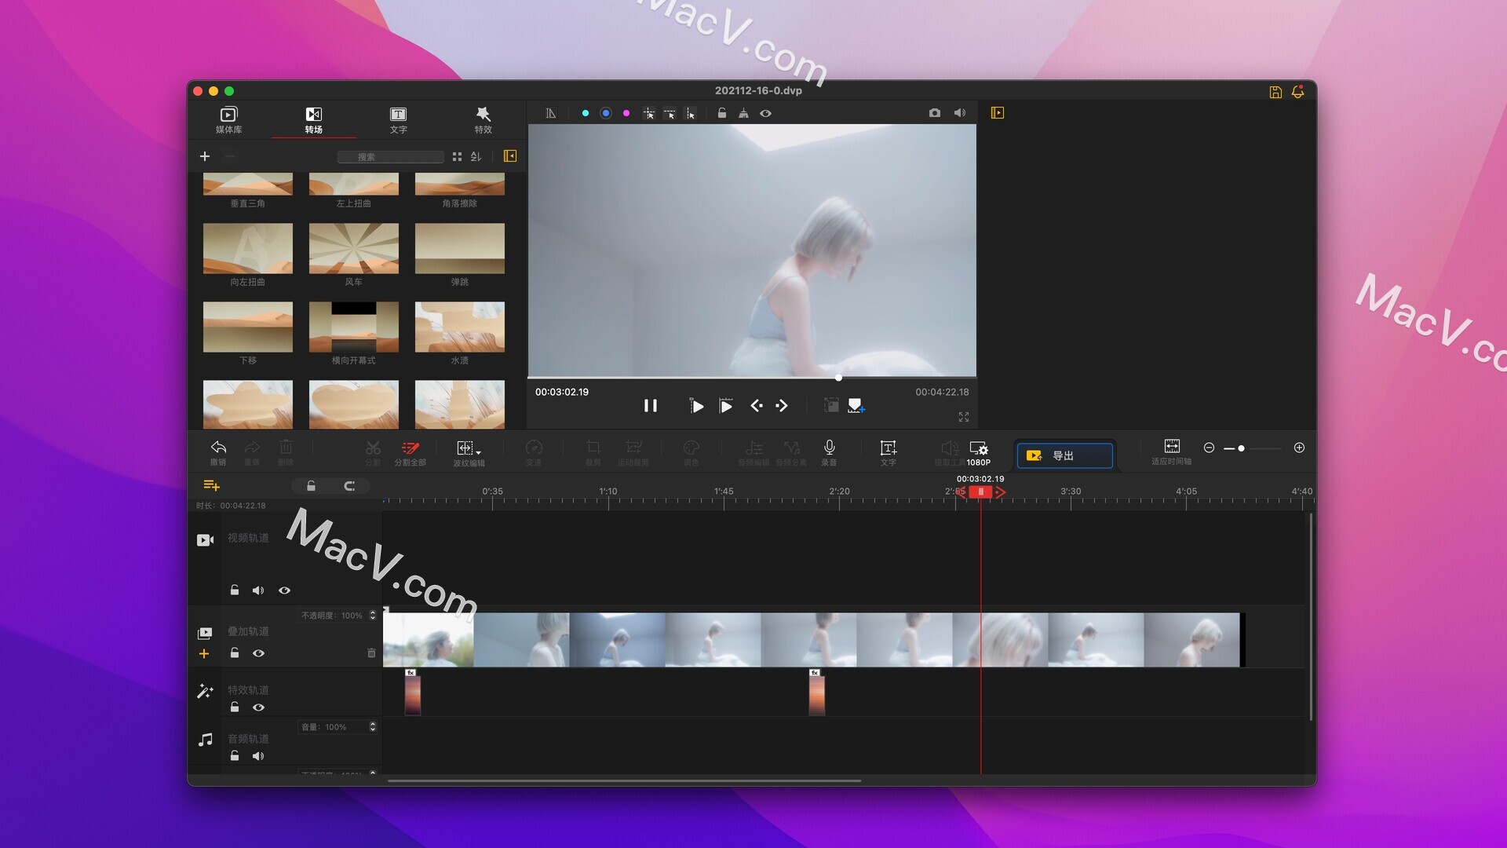This screenshot has height=848, width=1507.
Task: Delete the 叠加轨道 overlay track
Action: point(371,653)
